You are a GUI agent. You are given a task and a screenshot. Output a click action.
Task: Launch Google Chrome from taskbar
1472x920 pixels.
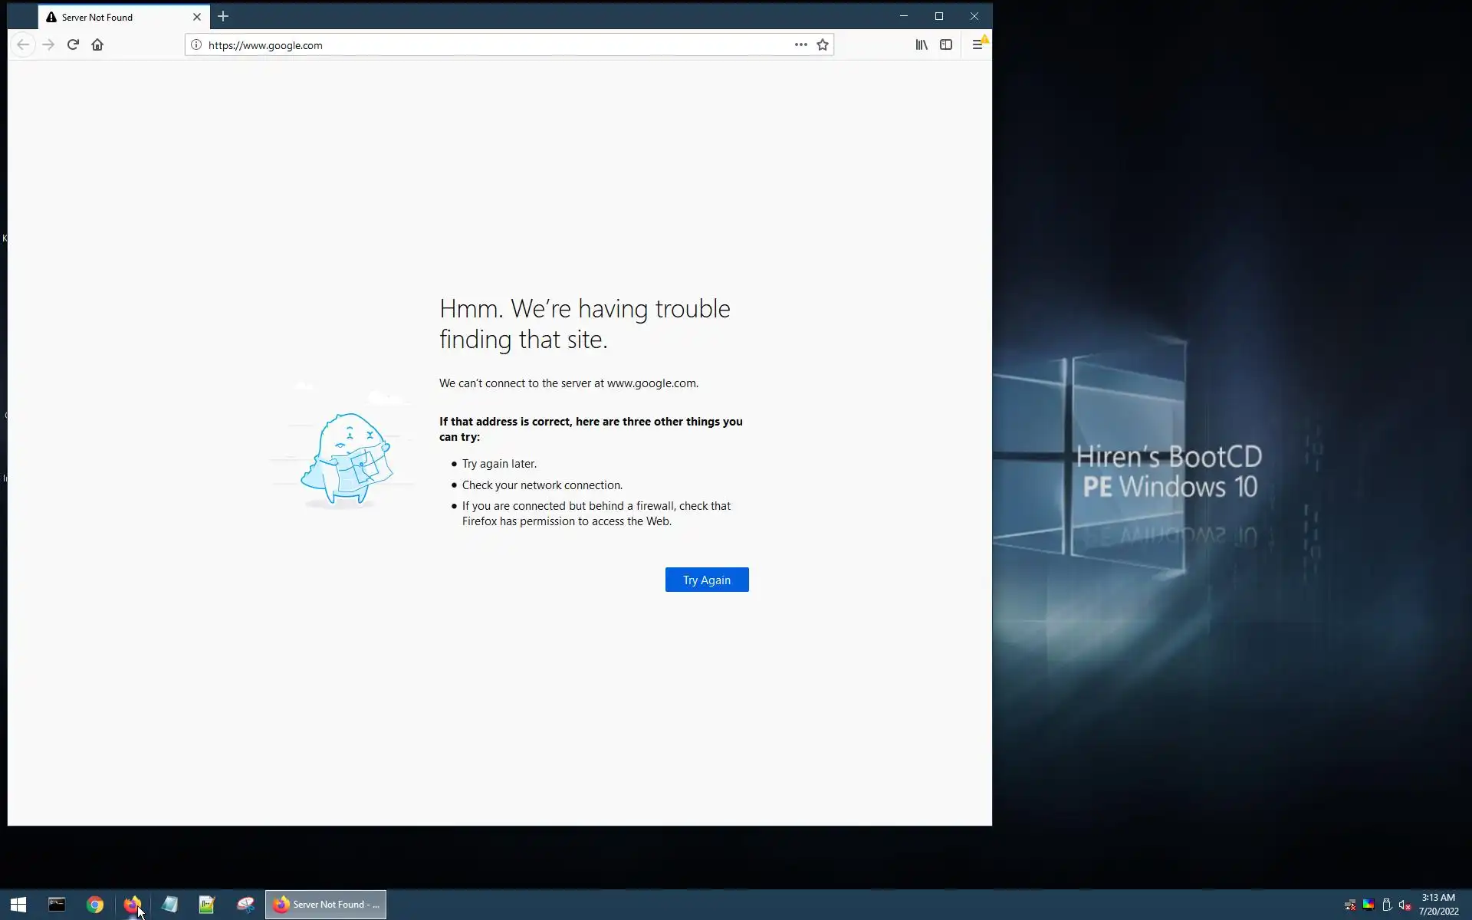pyautogui.click(x=95, y=905)
